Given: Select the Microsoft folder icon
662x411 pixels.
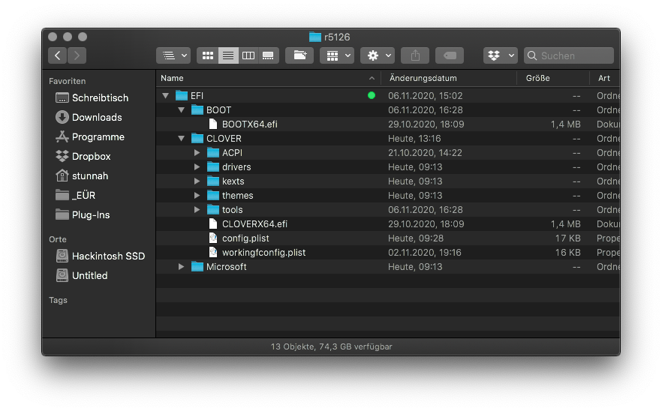Looking at the screenshot, I should [197, 267].
